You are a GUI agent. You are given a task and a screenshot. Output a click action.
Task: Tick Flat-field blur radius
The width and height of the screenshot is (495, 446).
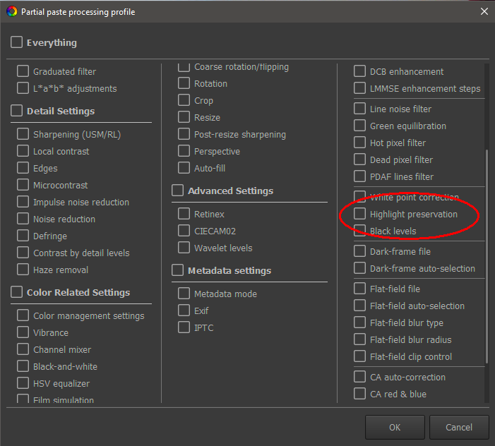coord(359,339)
